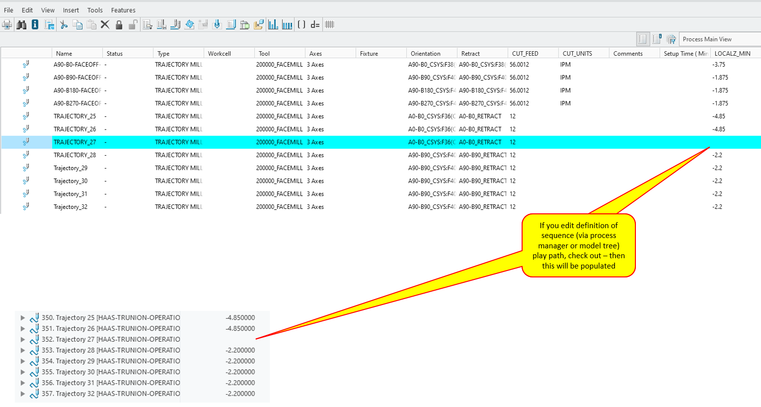
Task: Click the Lock icon on the toolbar
Action: click(119, 24)
